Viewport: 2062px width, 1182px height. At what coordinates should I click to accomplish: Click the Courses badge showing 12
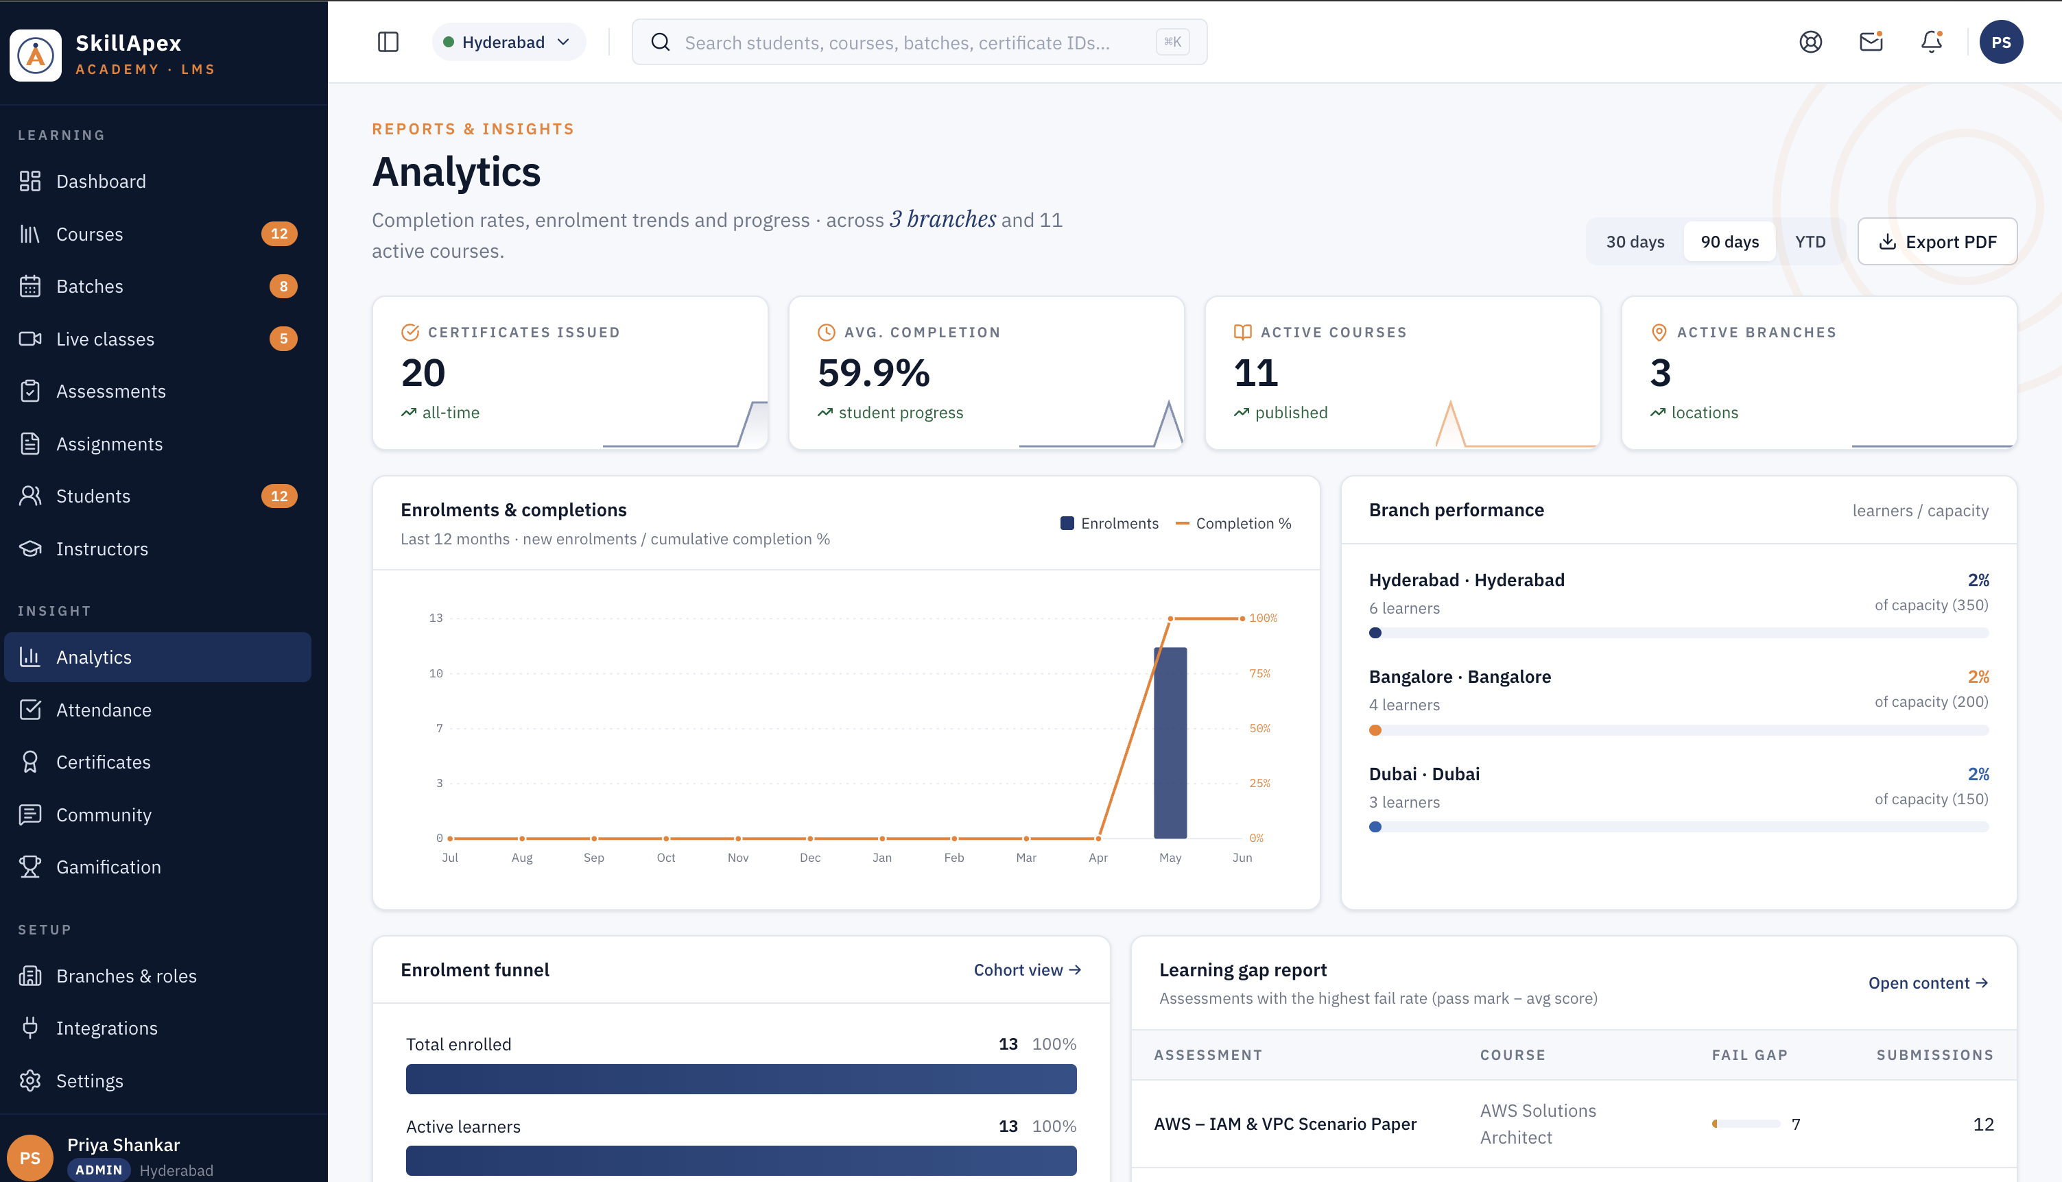[x=279, y=234]
